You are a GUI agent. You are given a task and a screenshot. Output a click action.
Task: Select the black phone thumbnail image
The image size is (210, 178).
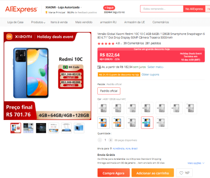41,128
